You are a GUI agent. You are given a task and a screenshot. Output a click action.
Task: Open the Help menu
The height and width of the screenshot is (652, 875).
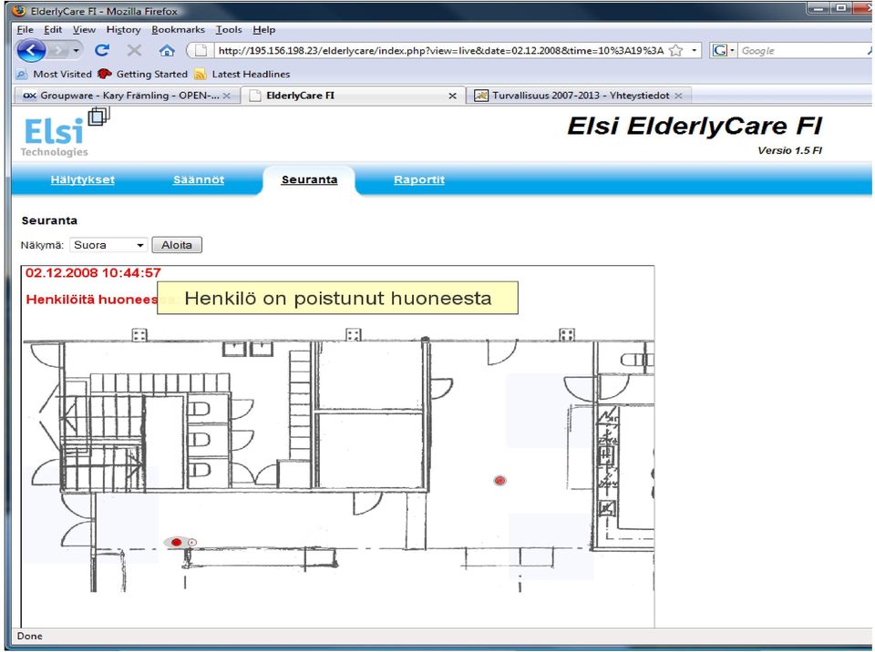(x=264, y=29)
